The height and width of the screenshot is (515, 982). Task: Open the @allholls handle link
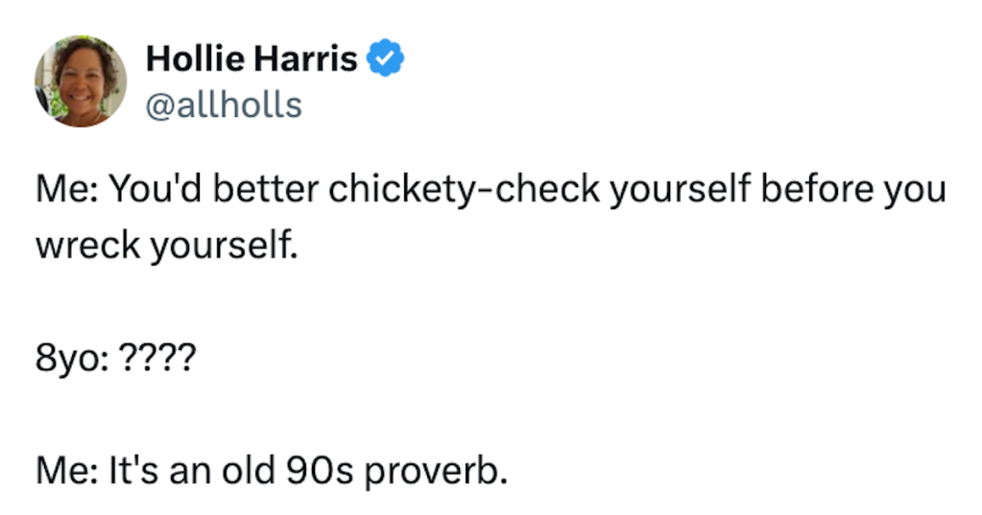pyautogui.click(x=224, y=104)
